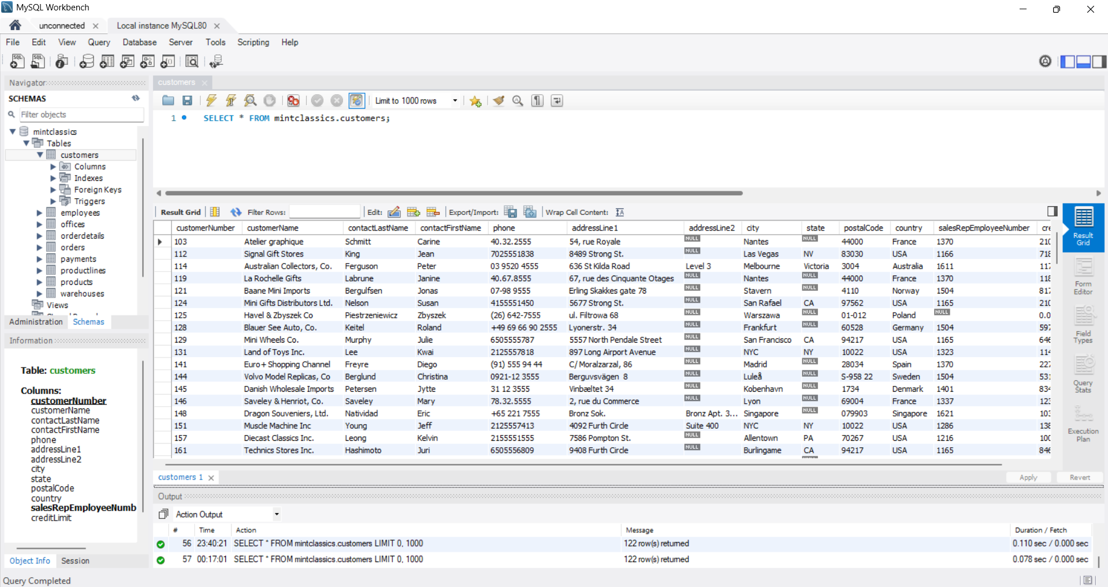Open the Scripting menu

tap(253, 42)
